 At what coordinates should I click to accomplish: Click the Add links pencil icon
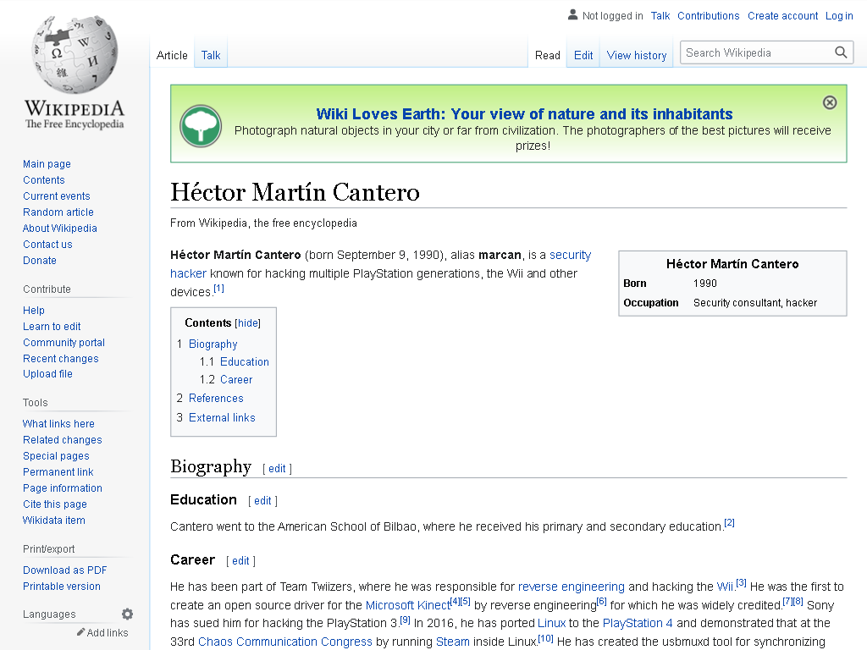click(80, 631)
